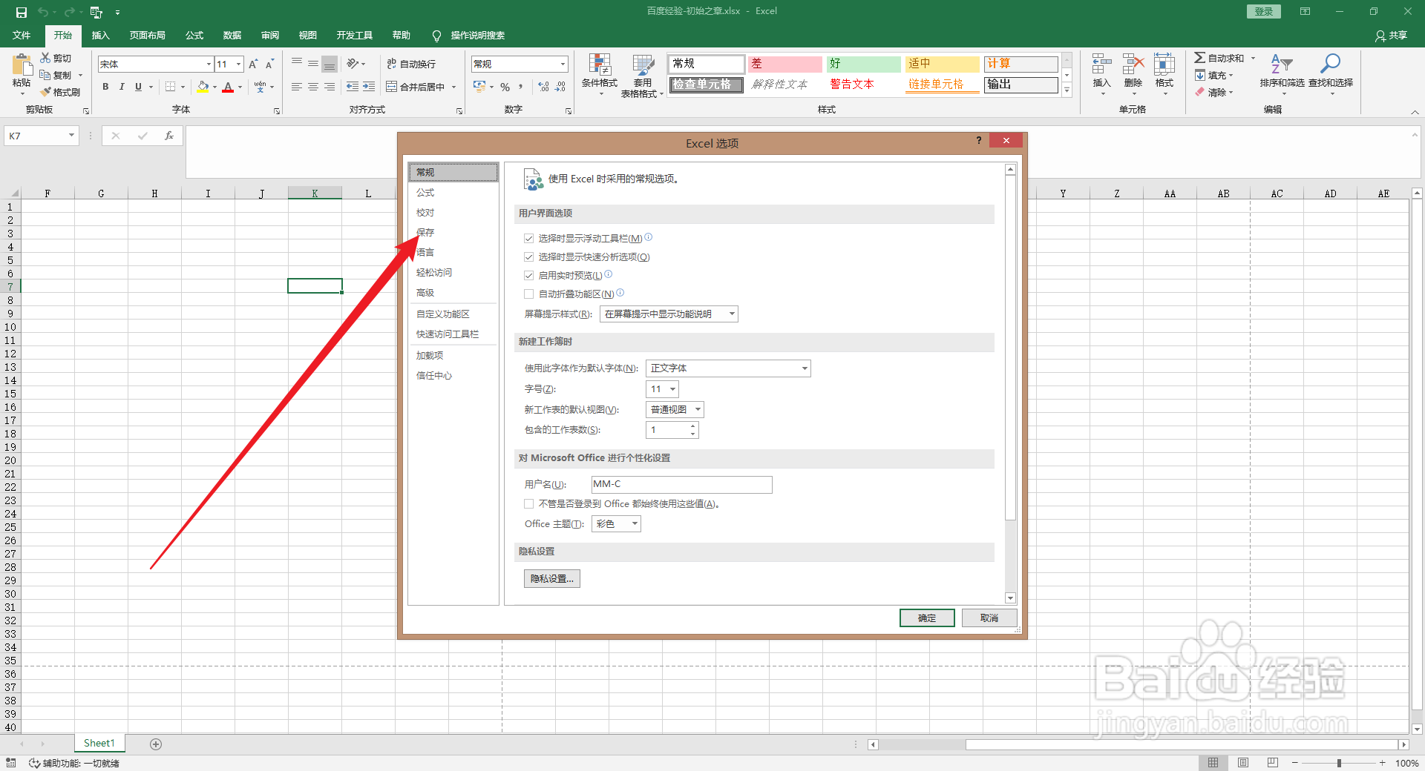Click the Format cells icon in Cells group
Viewport: 1425px width, 771px height.
(1164, 65)
